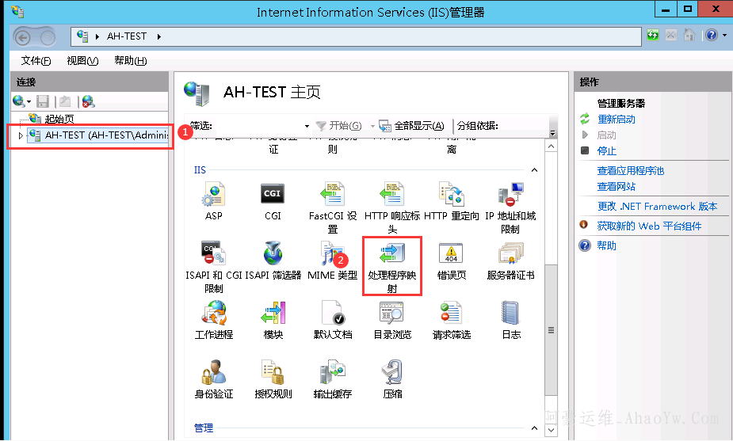Screen dimensions: 733x441
Task: Click 查看应用程序池 link
Action: pyautogui.click(x=630, y=170)
